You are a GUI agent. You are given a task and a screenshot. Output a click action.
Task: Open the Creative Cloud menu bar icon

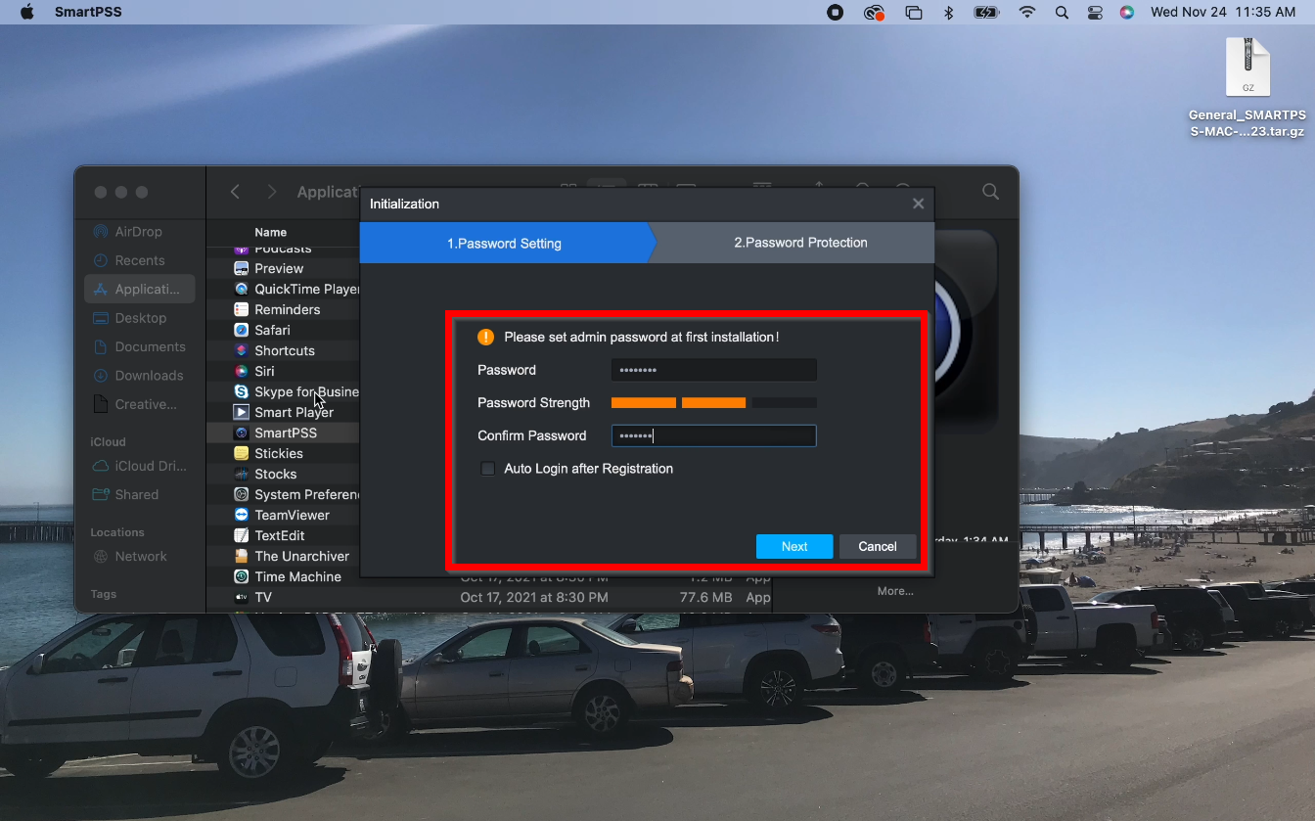(874, 13)
